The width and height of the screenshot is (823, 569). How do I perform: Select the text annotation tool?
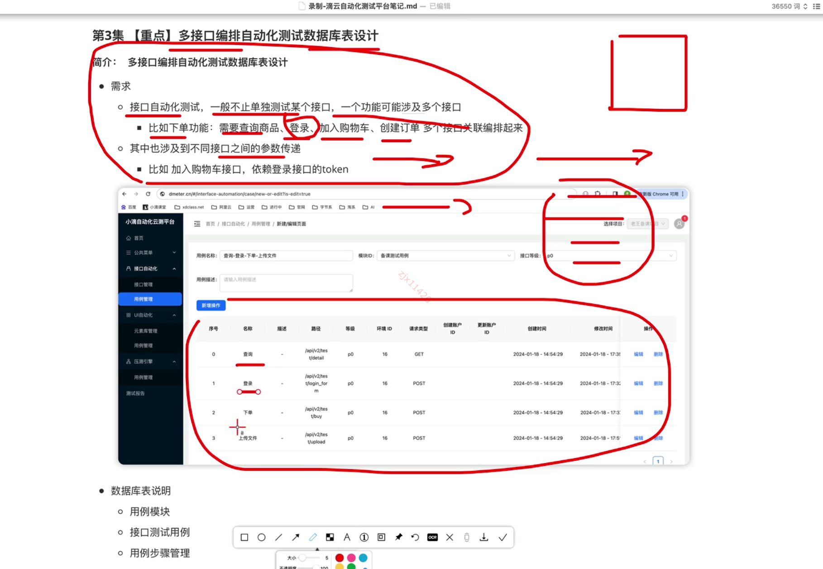347,537
